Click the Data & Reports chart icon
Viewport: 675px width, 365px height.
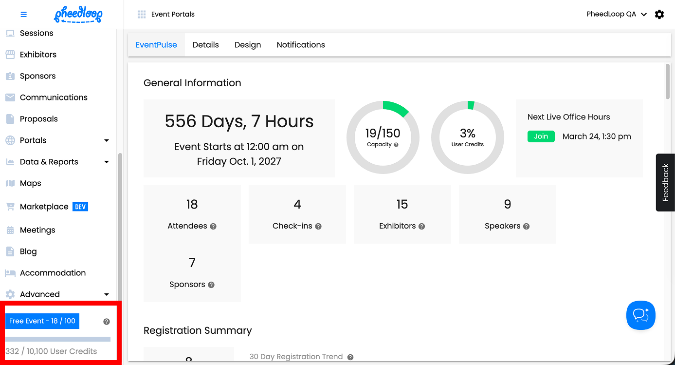point(10,162)
